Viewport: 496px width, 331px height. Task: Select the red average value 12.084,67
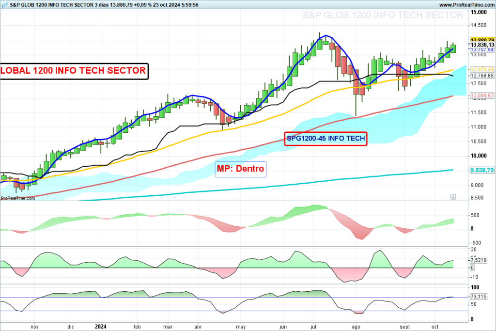point(482,95)
